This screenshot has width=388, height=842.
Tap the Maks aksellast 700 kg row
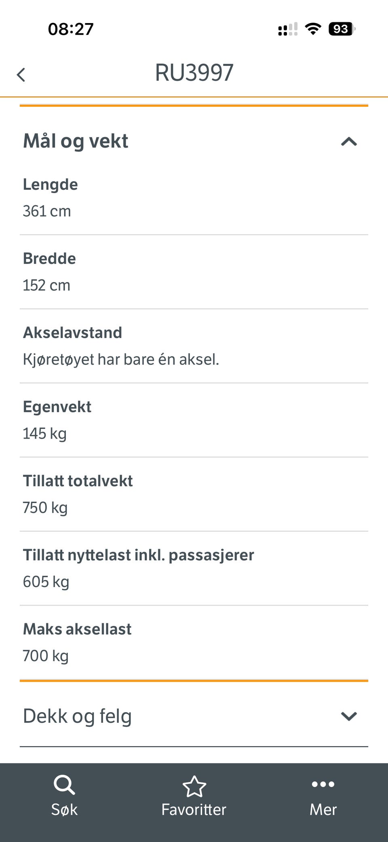tap(194, 643)
